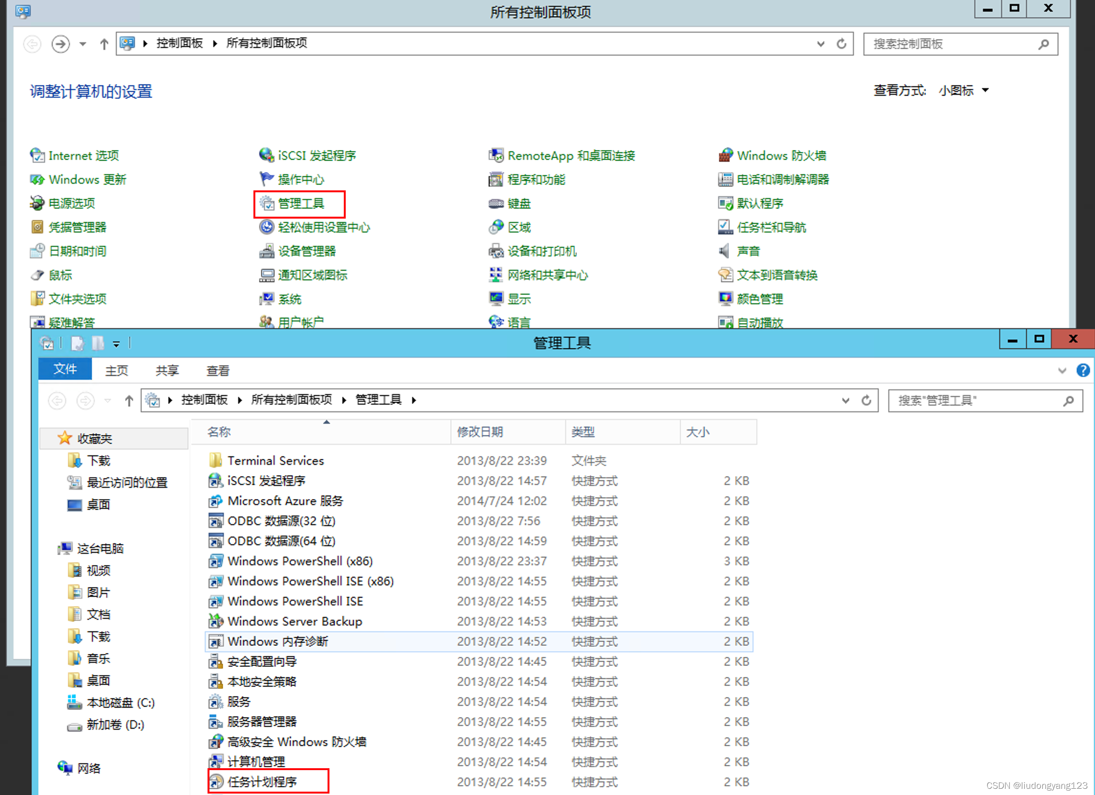Switch to the 主页 ribbon tab
Image resolution: width=1095 pixels, height=795 pixels.
116,370
